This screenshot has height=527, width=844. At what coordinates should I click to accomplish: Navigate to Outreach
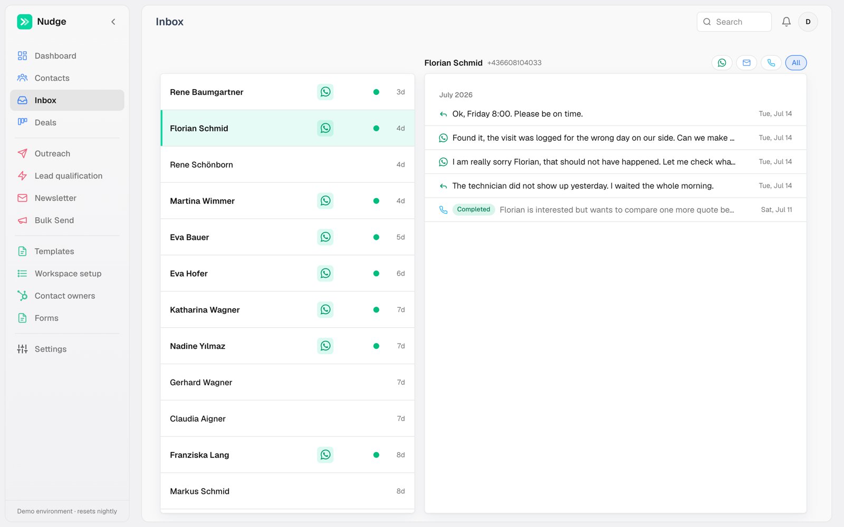tap(67, 153)
